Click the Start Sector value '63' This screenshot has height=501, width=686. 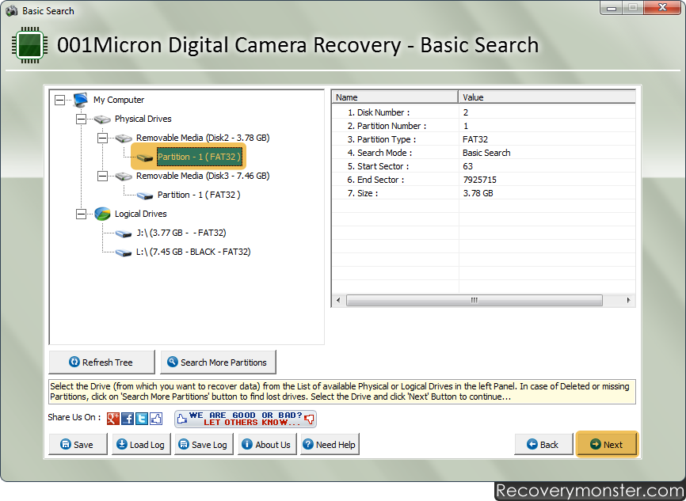(x=467, y=166)
